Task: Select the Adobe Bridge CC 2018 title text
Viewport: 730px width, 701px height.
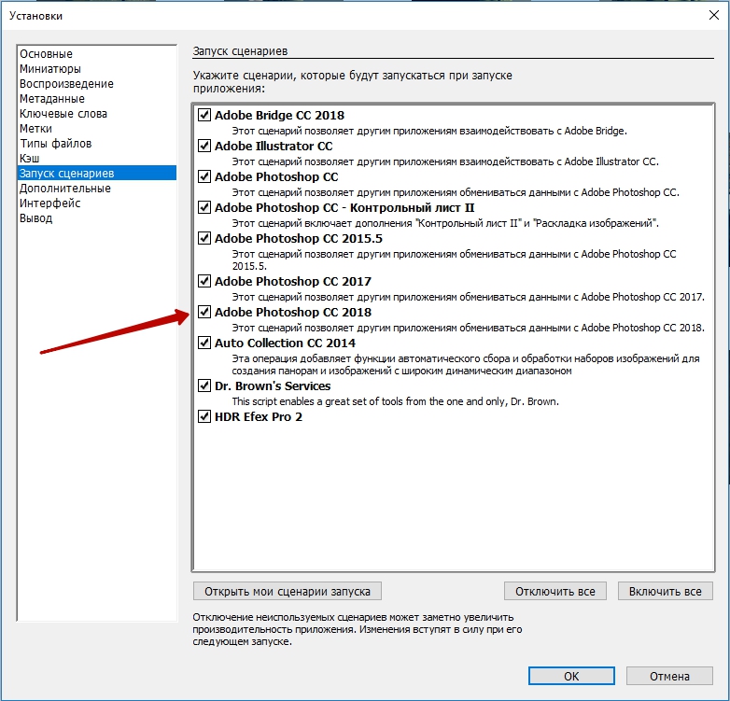Action: (279, 115)
